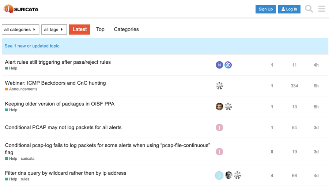Open the spiral avatar on the Alert rules topic
Viewport: 329px width, 187px height.
(x=228, y=65)
